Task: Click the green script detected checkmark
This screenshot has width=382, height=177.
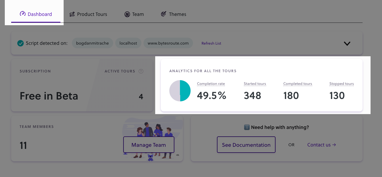Action: click(20, 43)
